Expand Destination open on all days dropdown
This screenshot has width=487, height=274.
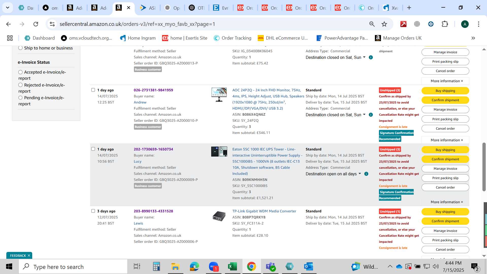click(360, 174)
